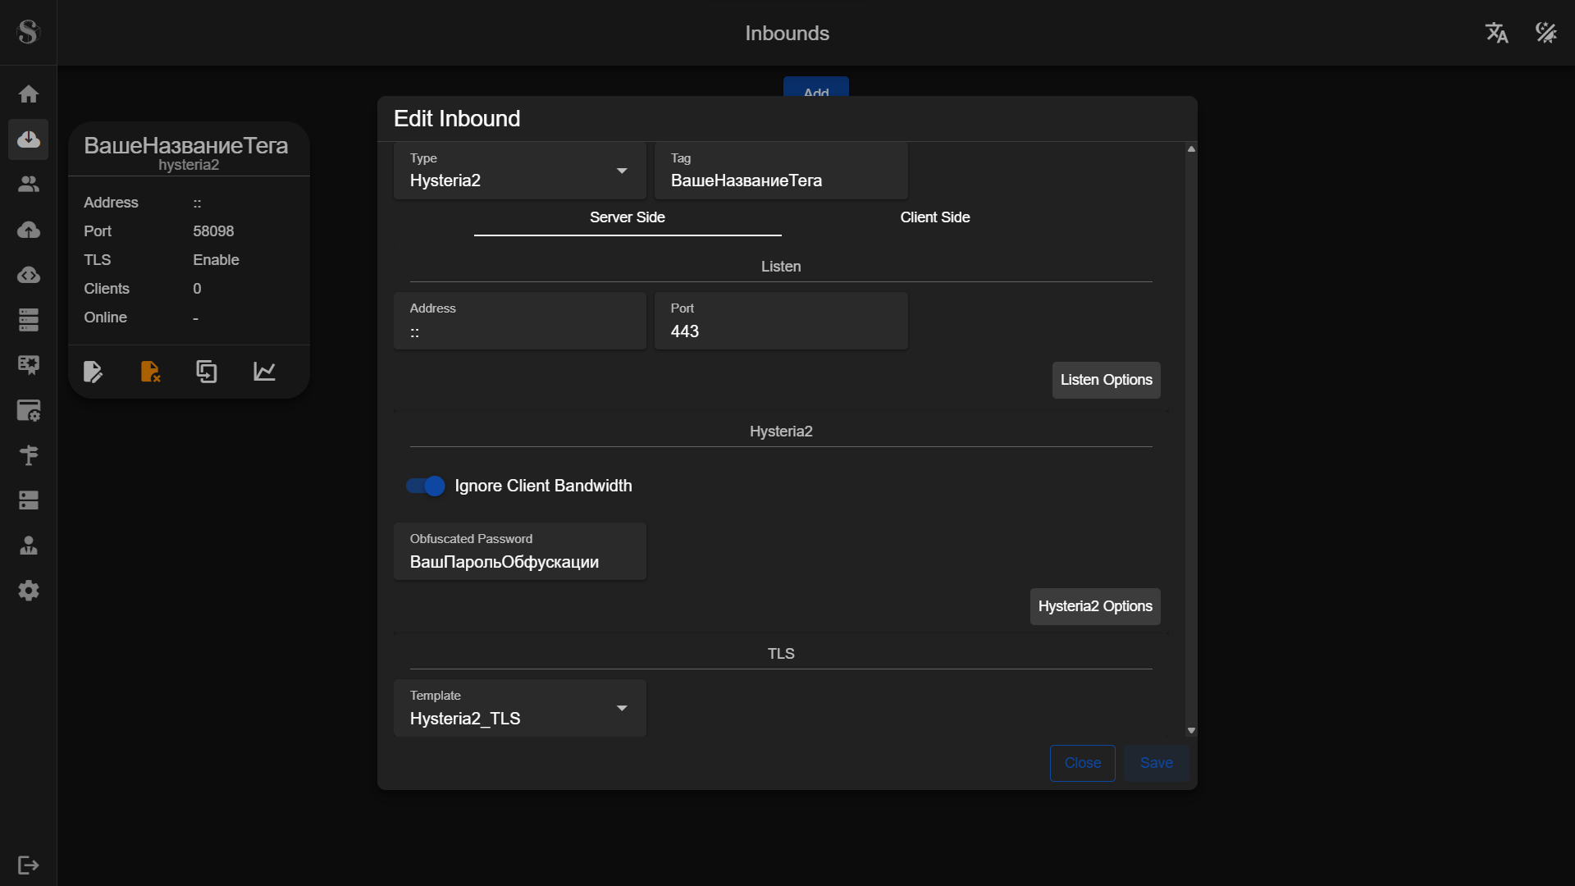The width and height of the screenshot is (1575, 886).
Task: Select the Server Side tab
Action: click(x=627, y=217)
